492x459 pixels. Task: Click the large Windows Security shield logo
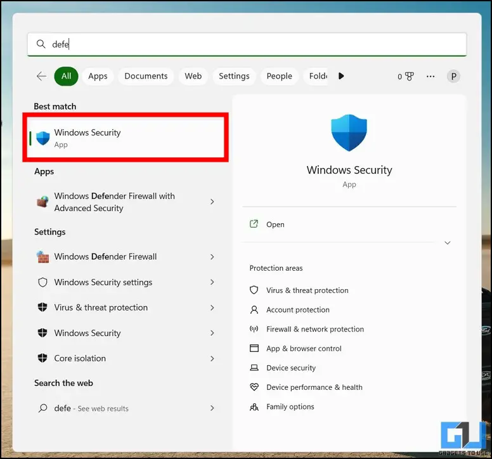[349, 133]
